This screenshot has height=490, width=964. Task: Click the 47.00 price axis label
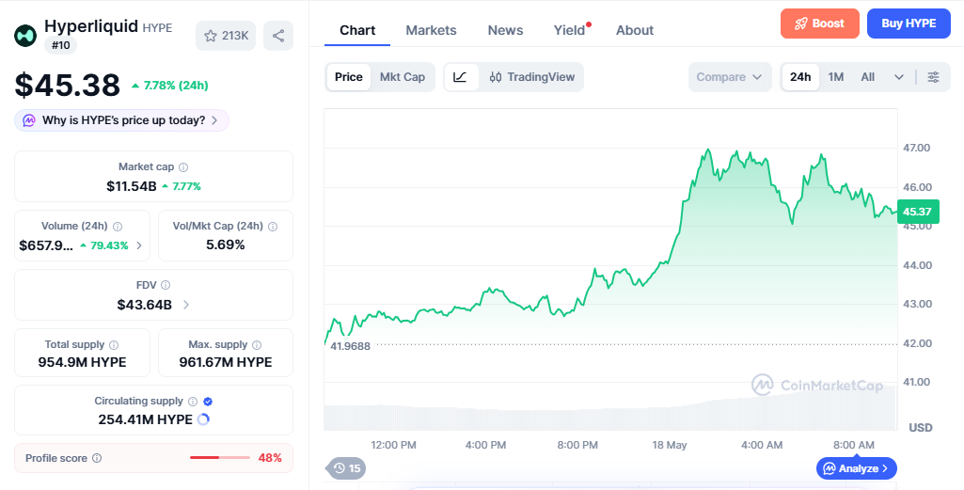tap(917, 148)
